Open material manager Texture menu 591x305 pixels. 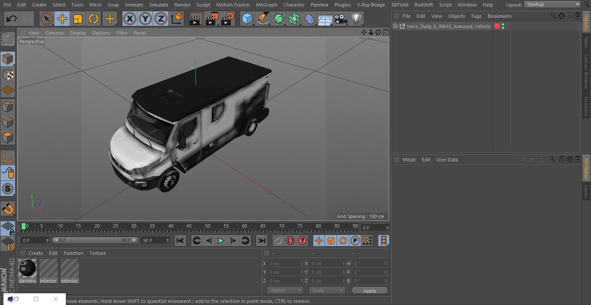[97, 253]
